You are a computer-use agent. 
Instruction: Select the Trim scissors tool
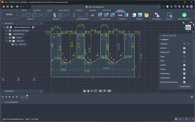click(54, 15)
